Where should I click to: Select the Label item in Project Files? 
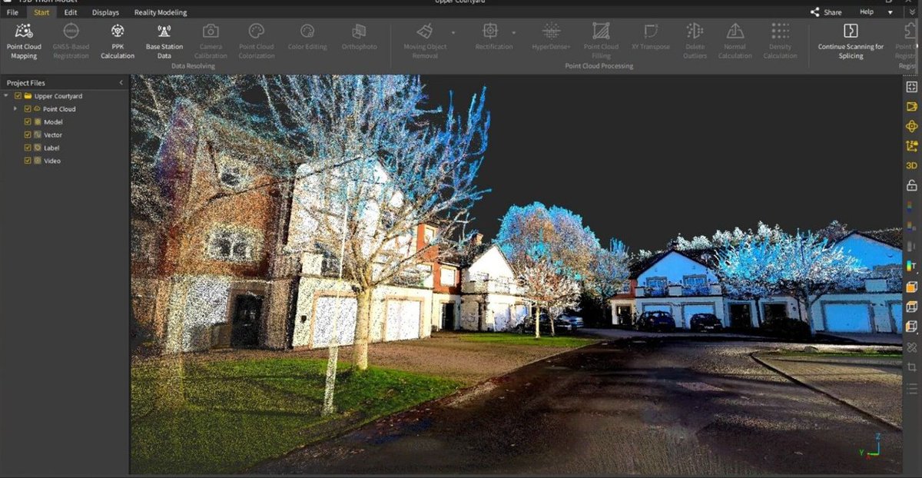51,148
